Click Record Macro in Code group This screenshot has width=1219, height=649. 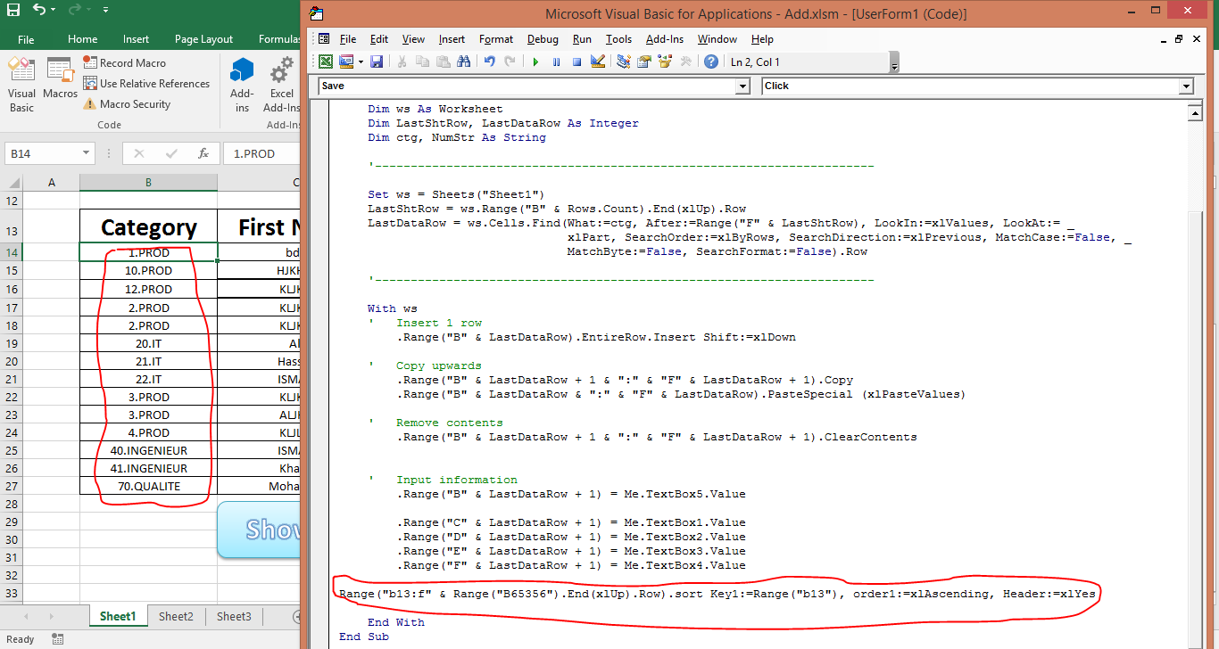(124, 63)
